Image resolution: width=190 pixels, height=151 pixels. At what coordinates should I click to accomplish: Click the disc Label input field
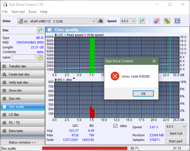click(24, 57)
